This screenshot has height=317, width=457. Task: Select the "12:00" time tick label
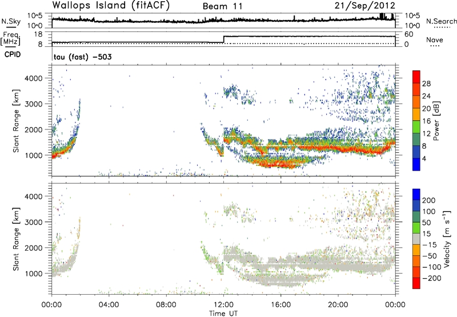pos(223,305)
